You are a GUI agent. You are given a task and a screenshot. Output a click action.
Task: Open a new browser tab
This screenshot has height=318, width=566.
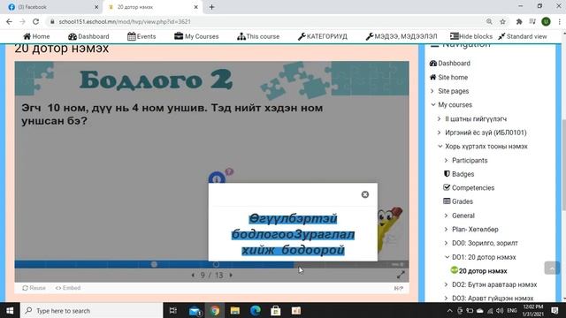tap(212, 7)
